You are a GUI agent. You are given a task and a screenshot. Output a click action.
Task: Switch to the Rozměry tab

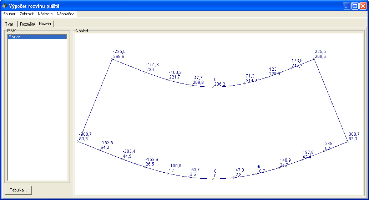point(27,24)
